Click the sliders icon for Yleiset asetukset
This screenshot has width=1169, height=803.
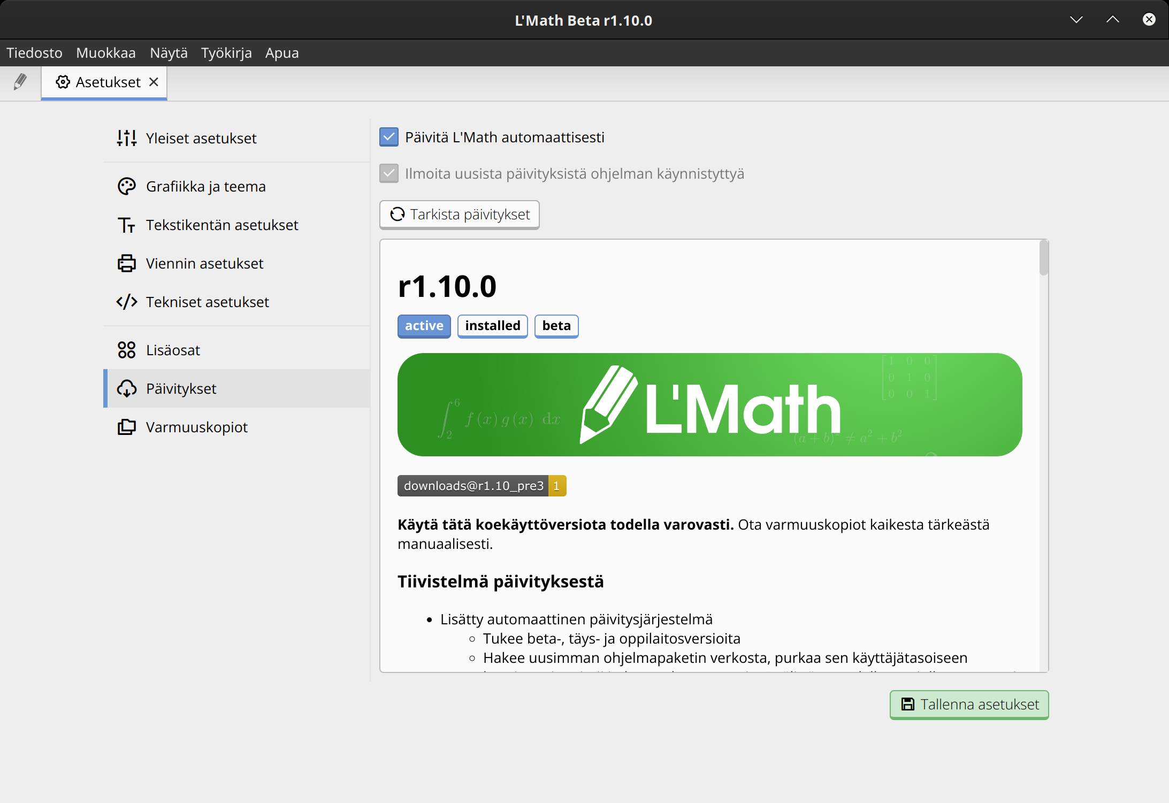[x=127, y=138]
